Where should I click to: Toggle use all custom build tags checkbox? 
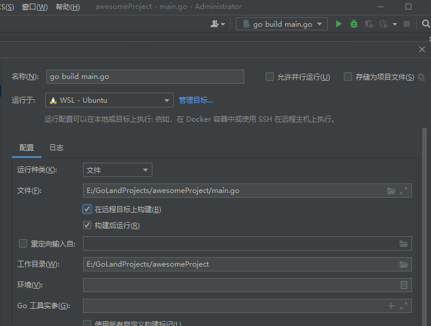click(x=87, y=323)
